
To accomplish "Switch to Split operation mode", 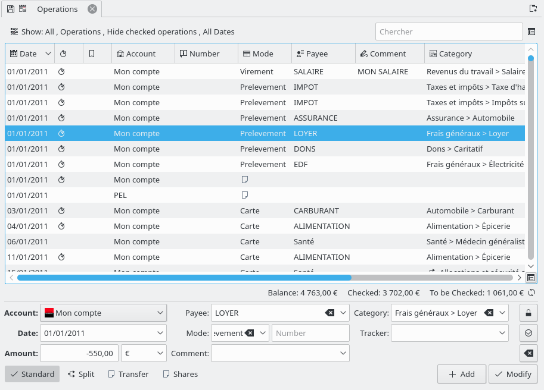I will click(x=81, y=374).
